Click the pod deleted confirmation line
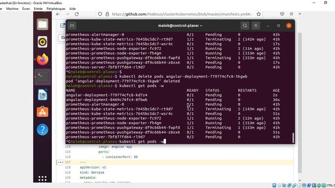Screen dimensions: 335x188 click(x=123, y=81)
